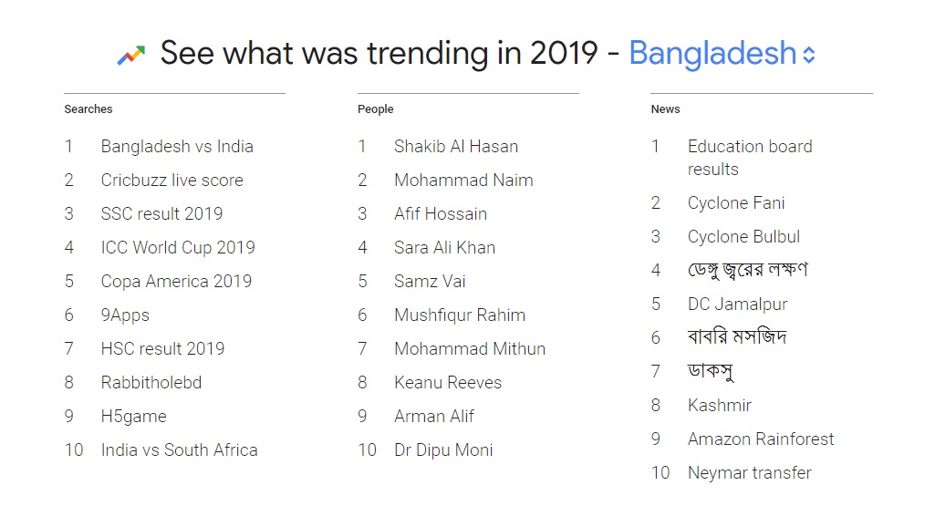Viewport: 925px width, 506px height.
Task: Click 'Shakib Al Hasan' in People
Action: [455, 147]
